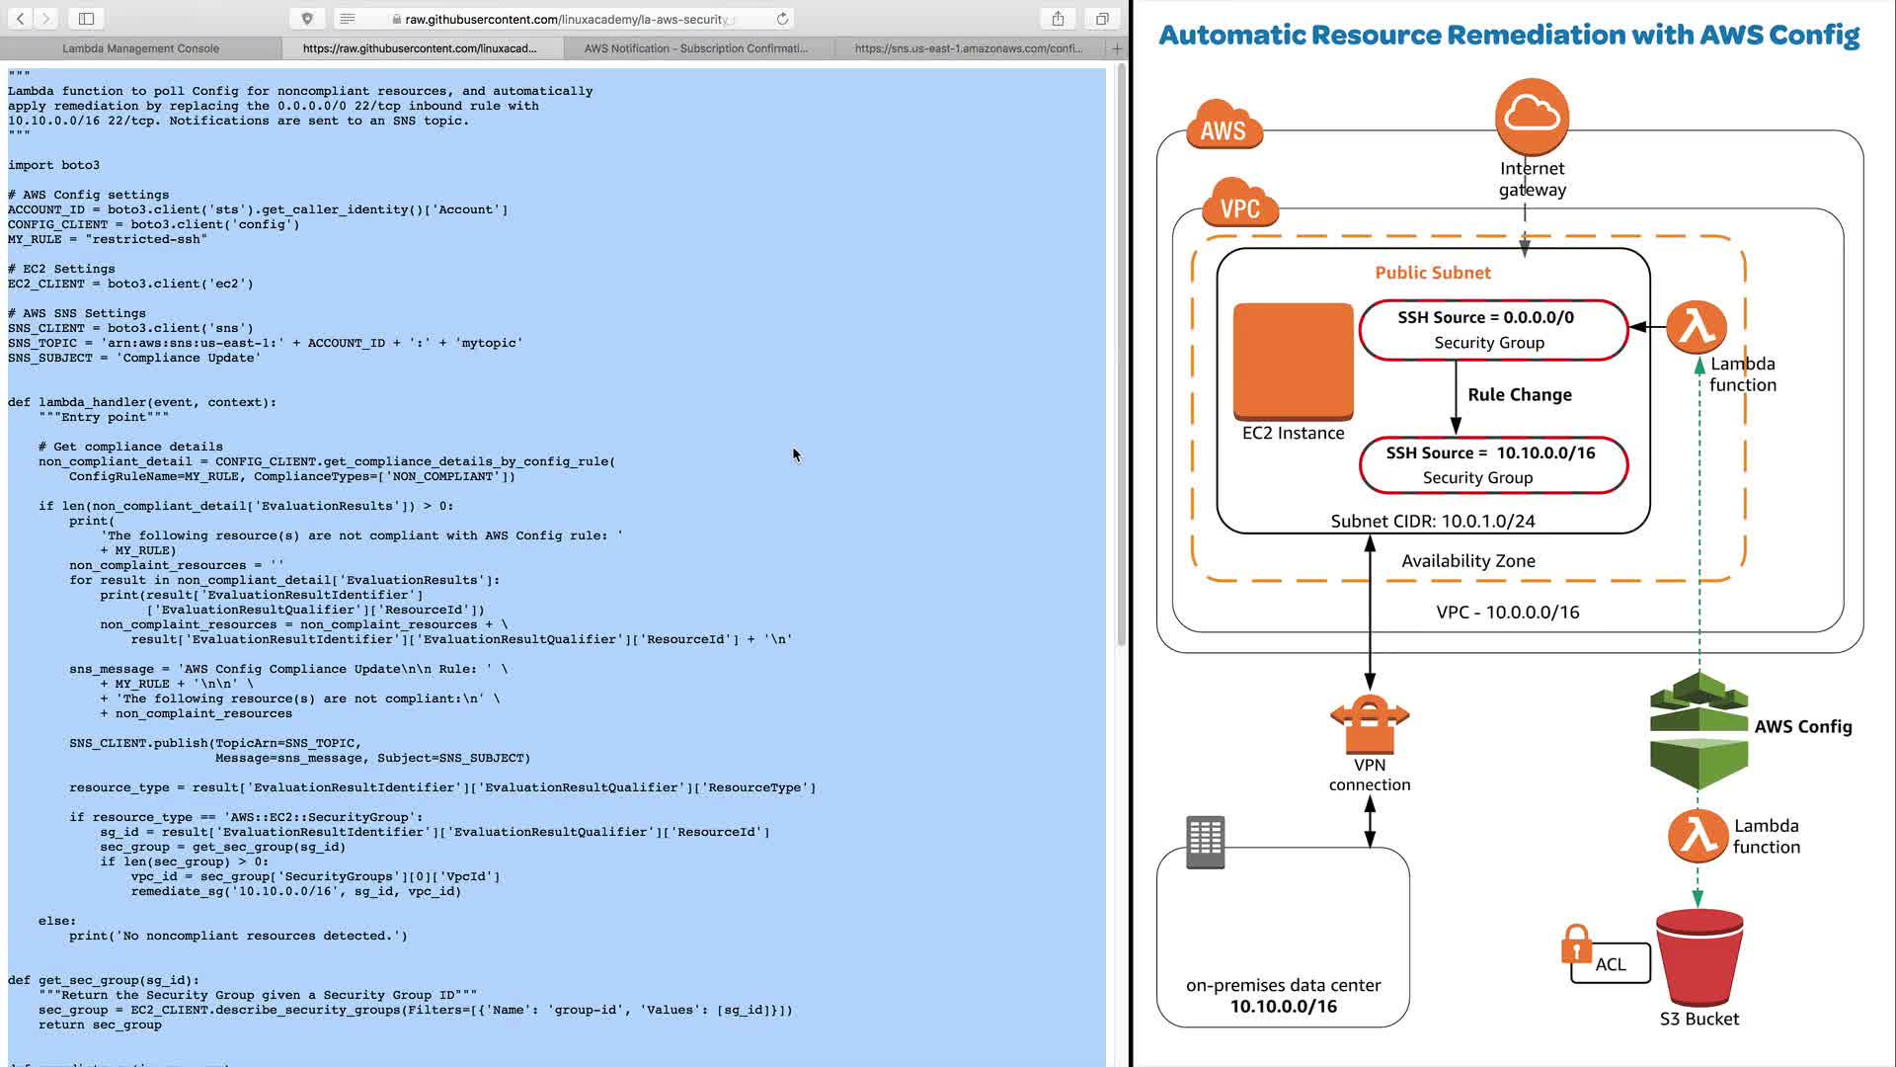Click the VPN connection icon
1896x1067 pixels.
click(1370, 724)
